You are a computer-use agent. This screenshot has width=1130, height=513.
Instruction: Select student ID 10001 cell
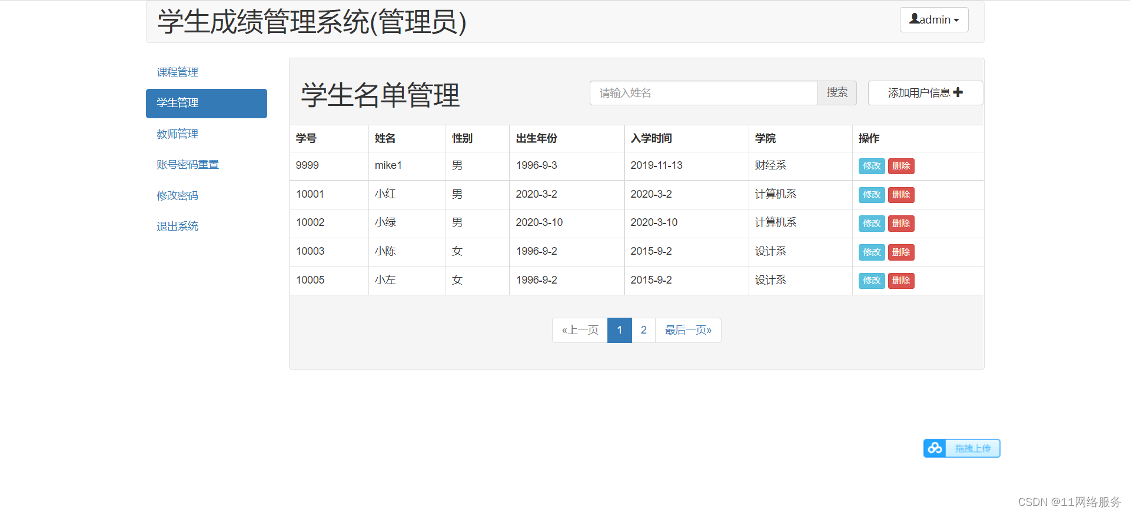pyautogui.click(x=329, y=195)
